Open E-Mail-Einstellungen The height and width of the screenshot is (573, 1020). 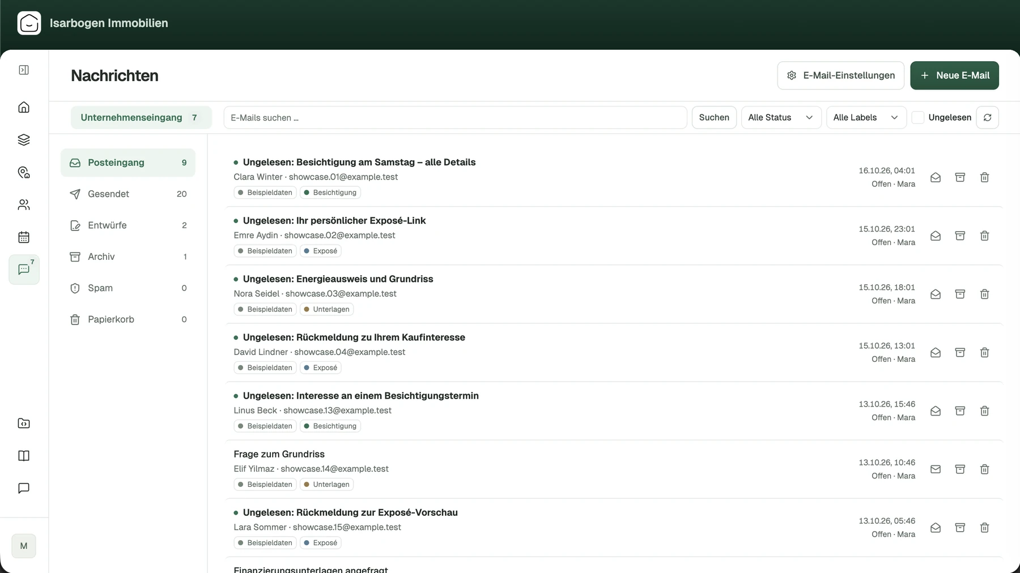840,75
